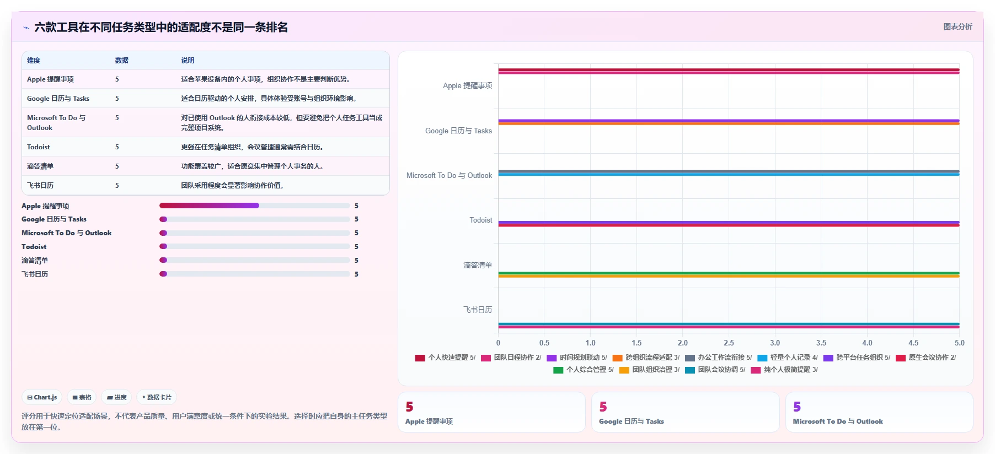Screen dimensions: 995x454
Task: Click the 图表分析 label in the header
Action: (x=957, y=26)
